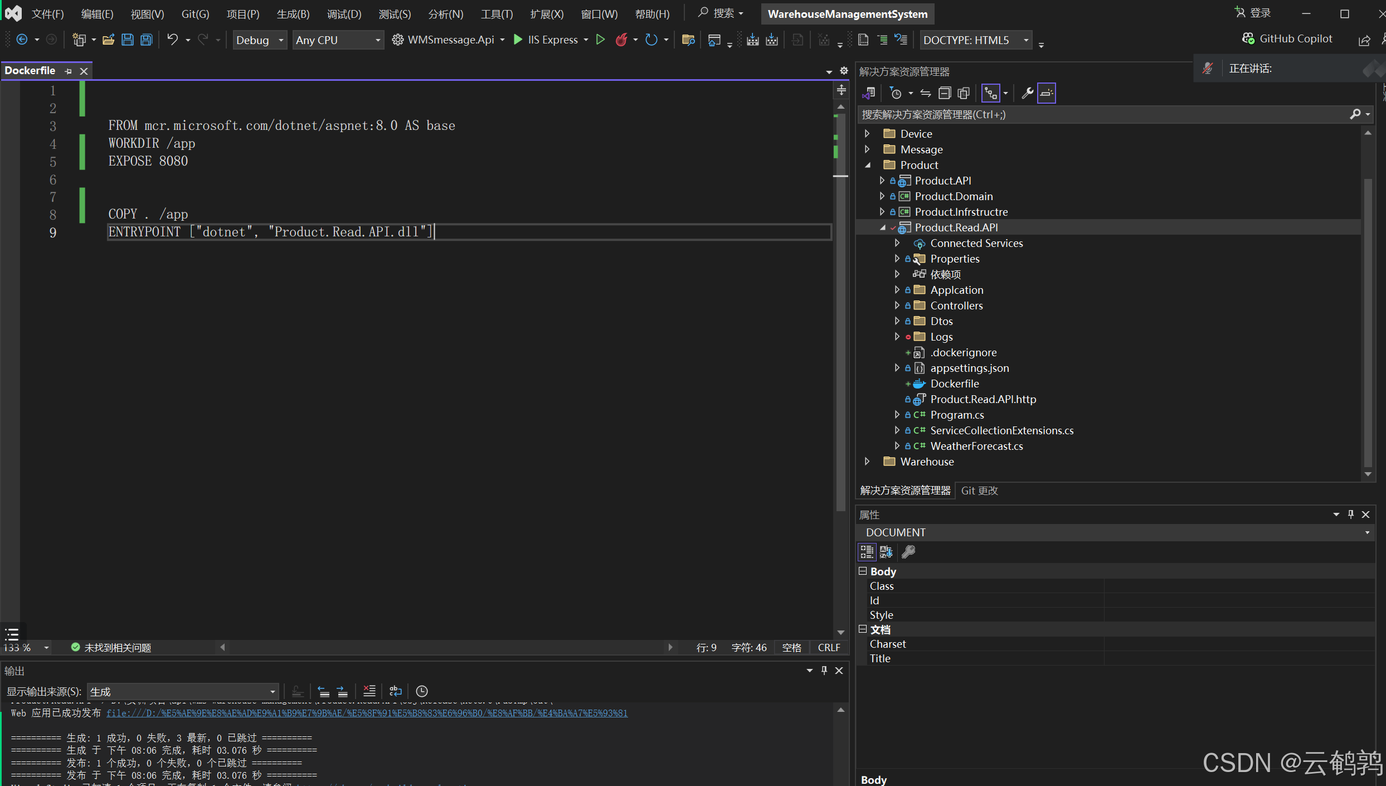Click the Undo arrow icon
The height and width of the screenshot is (786, 1386).
[172, 40]
